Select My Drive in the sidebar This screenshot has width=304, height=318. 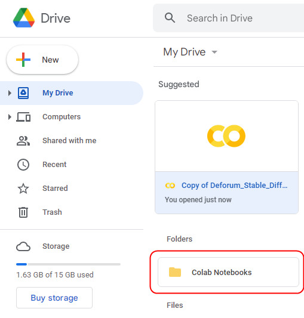tap(72, 93)
